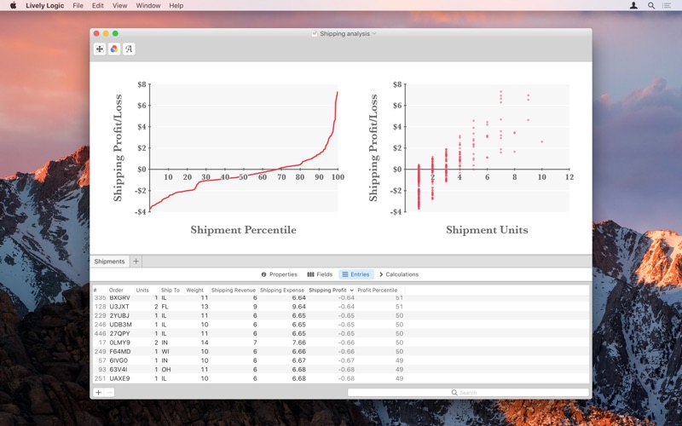This screenshot has width=682, height=426.
Task: Select the Shipment Units scatter chart
Action: pos(487,147)
